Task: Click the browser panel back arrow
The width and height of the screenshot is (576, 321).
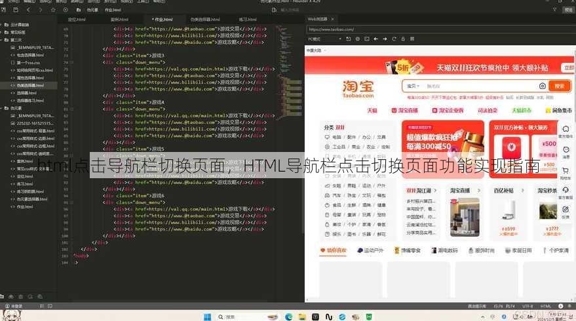Action: click(375, 39)
